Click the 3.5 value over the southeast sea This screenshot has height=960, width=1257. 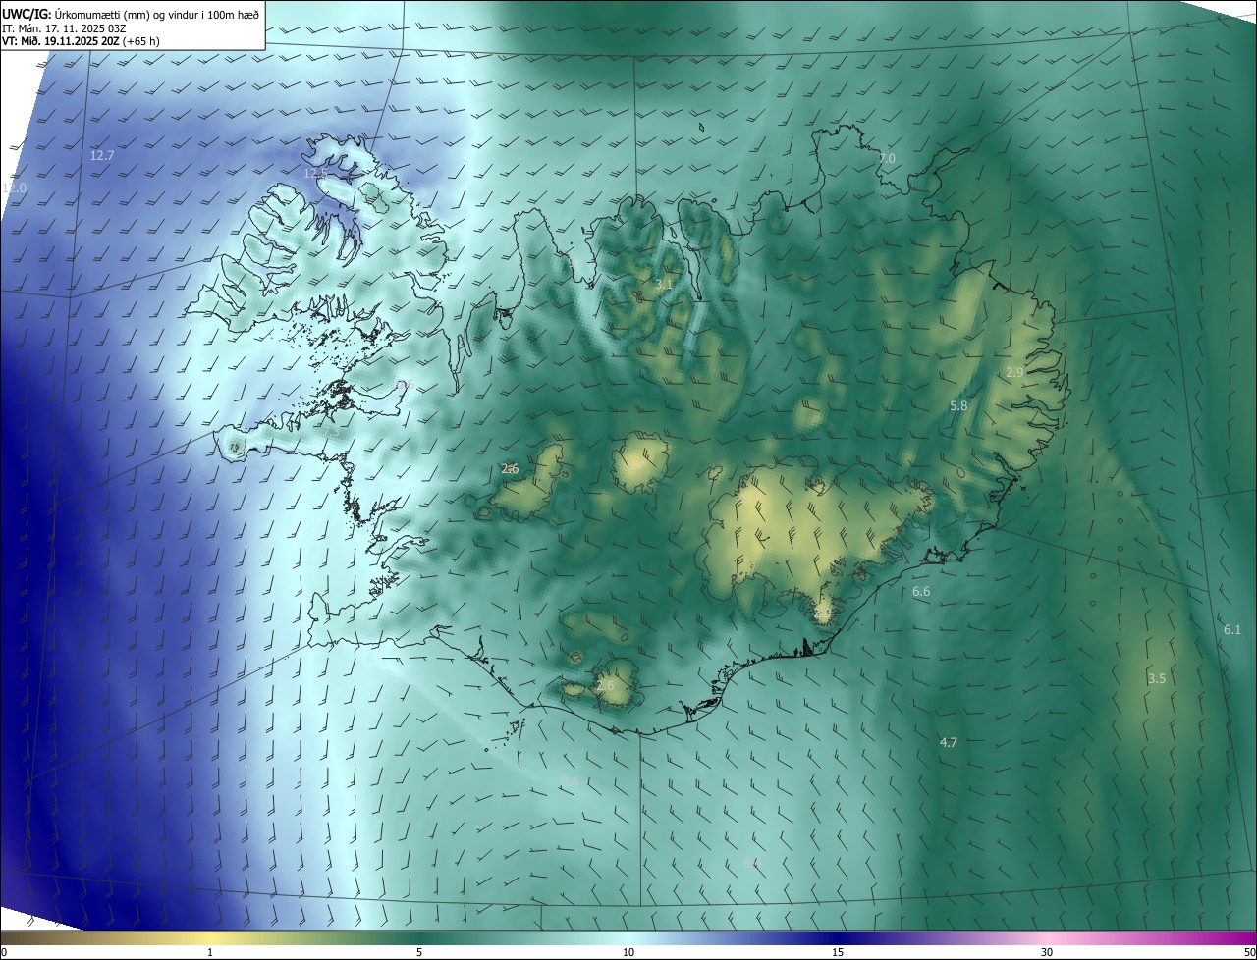point(1157,679)
